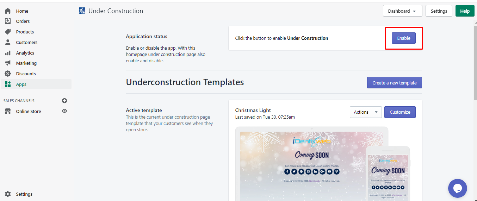Viewport: 477px width, 201px height.
Task: Click the Settings gear icon in sidebar
Action: point(8,194)
